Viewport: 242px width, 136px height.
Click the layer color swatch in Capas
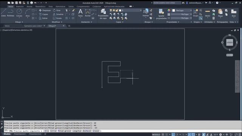pyautogui.click(x=120, y=10)
